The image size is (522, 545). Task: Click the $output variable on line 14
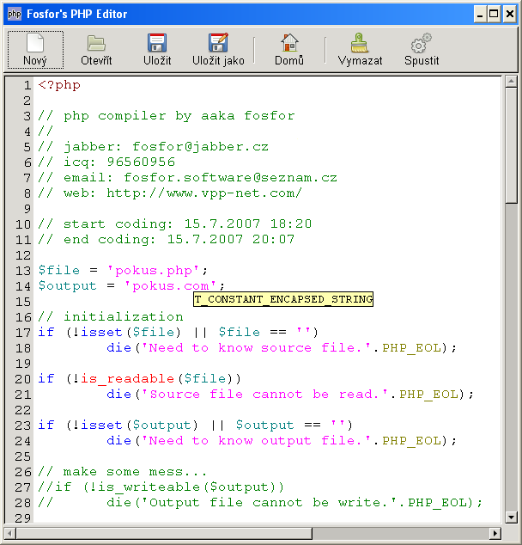point(67,285)
